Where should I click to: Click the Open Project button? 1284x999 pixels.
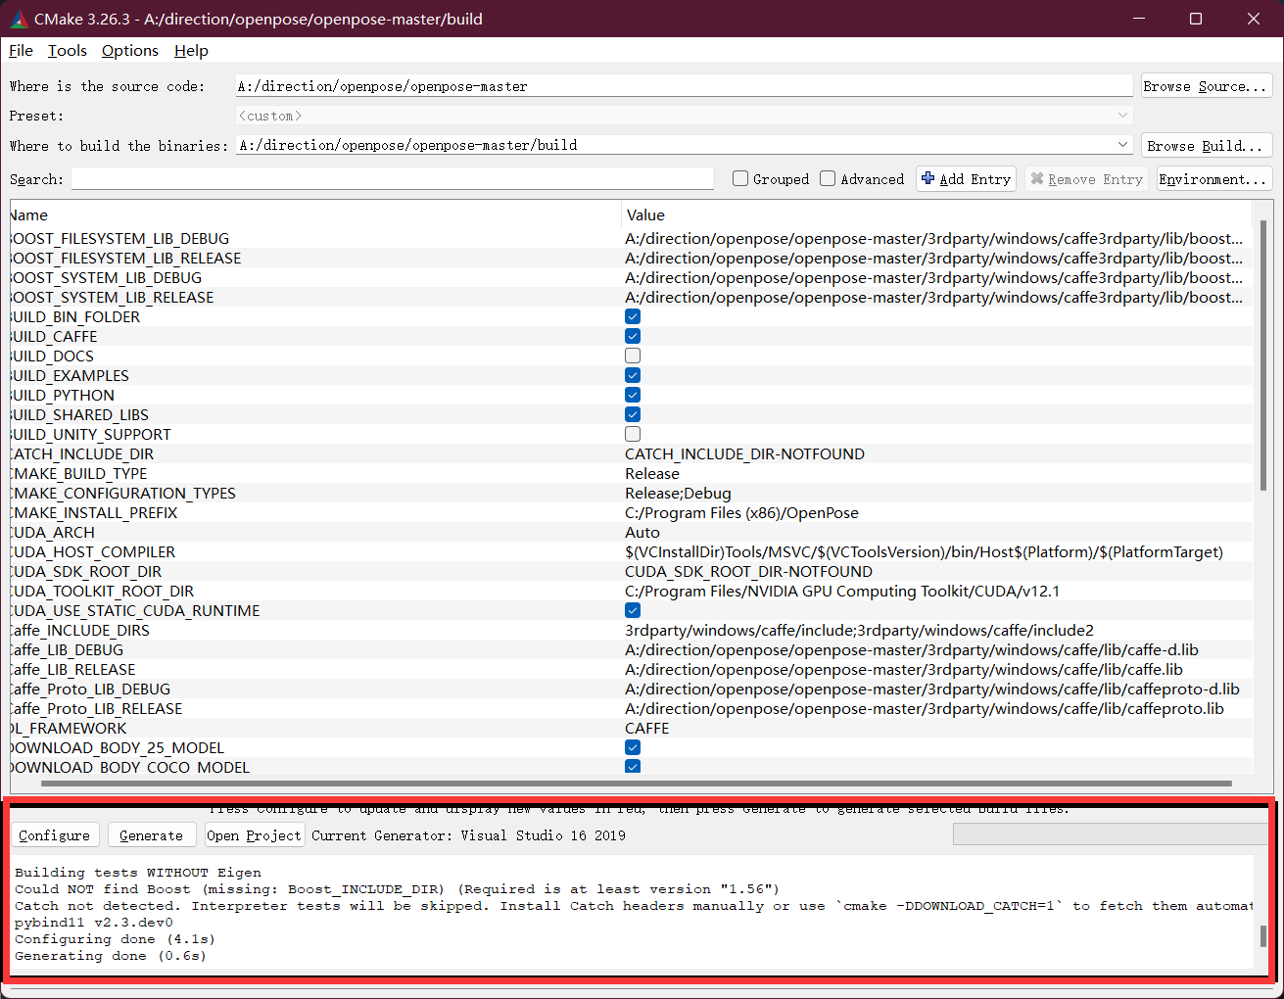click(254, 835)
